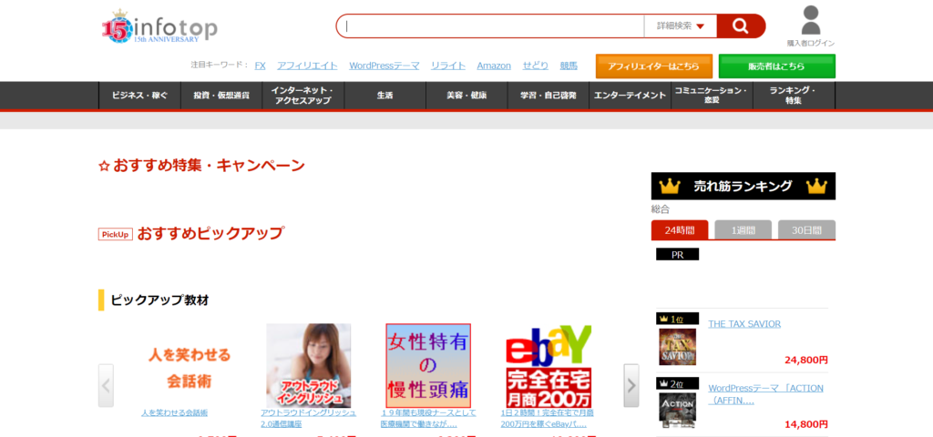The width and height of the screenshot is (933, 437).
Task: Switch to the 30日間 ranking tab
Action: point(806,230)
